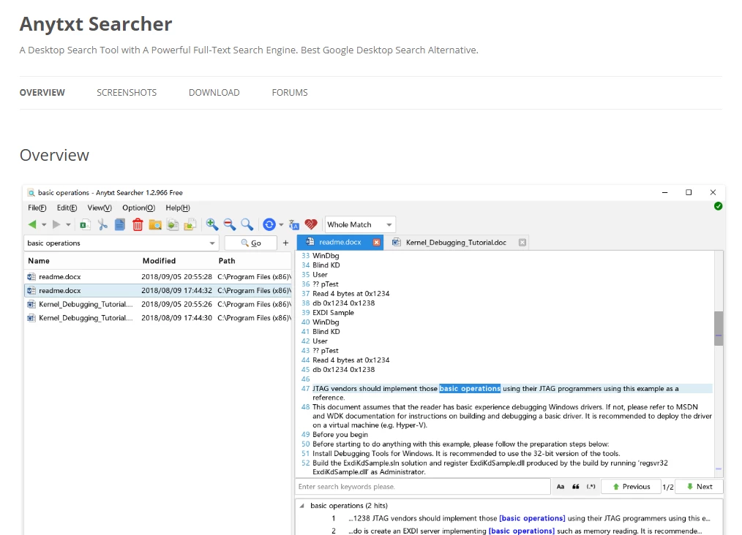Click the green checkmark status icon
The image size is (742, 535).
(718, 206)
